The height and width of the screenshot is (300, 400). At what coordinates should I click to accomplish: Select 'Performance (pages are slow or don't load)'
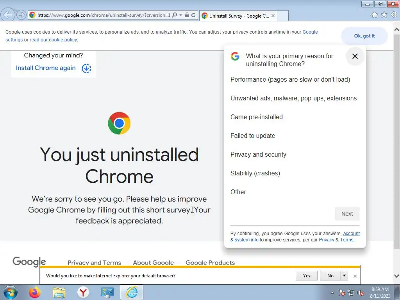point(290,80)
